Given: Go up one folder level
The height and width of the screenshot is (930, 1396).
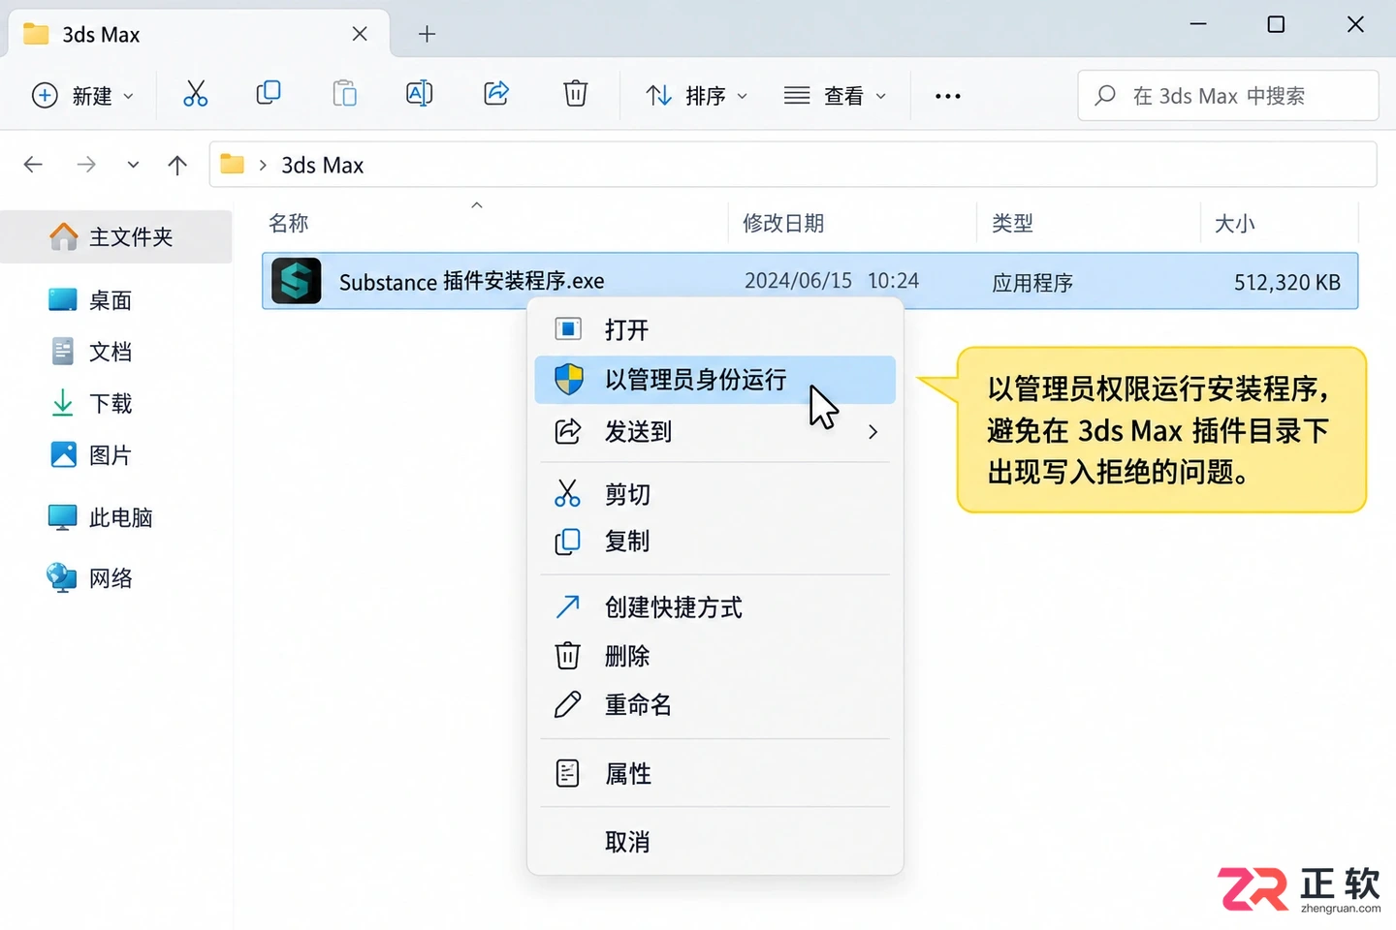Looking at the screenshot, I should (x=177, y=165).
